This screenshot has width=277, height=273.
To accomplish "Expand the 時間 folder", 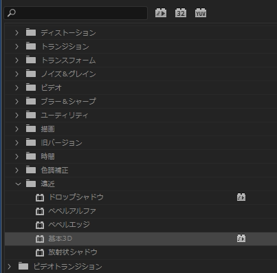I will (16, 157).
